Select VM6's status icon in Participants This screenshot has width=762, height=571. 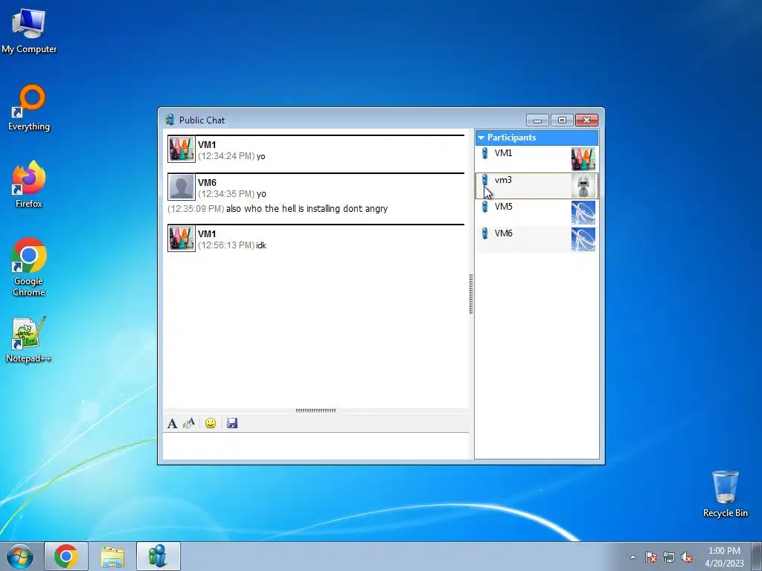[x=484, y=233]
